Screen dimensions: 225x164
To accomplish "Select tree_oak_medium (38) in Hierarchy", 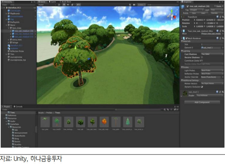I will (24, 31).
